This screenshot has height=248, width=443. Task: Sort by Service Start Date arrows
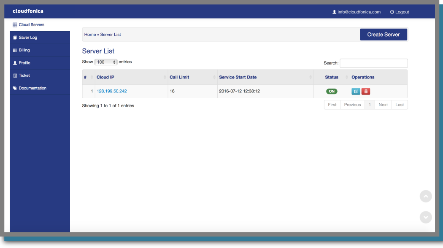pos(311,77)
